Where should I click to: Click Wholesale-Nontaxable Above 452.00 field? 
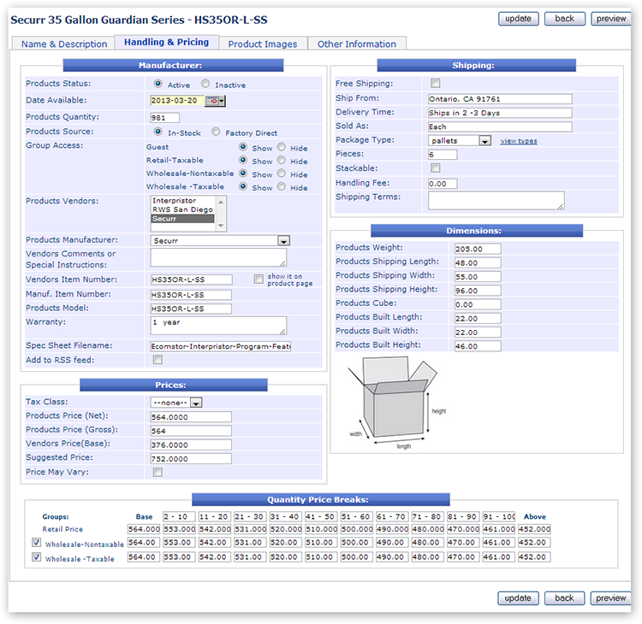(534, 542)
